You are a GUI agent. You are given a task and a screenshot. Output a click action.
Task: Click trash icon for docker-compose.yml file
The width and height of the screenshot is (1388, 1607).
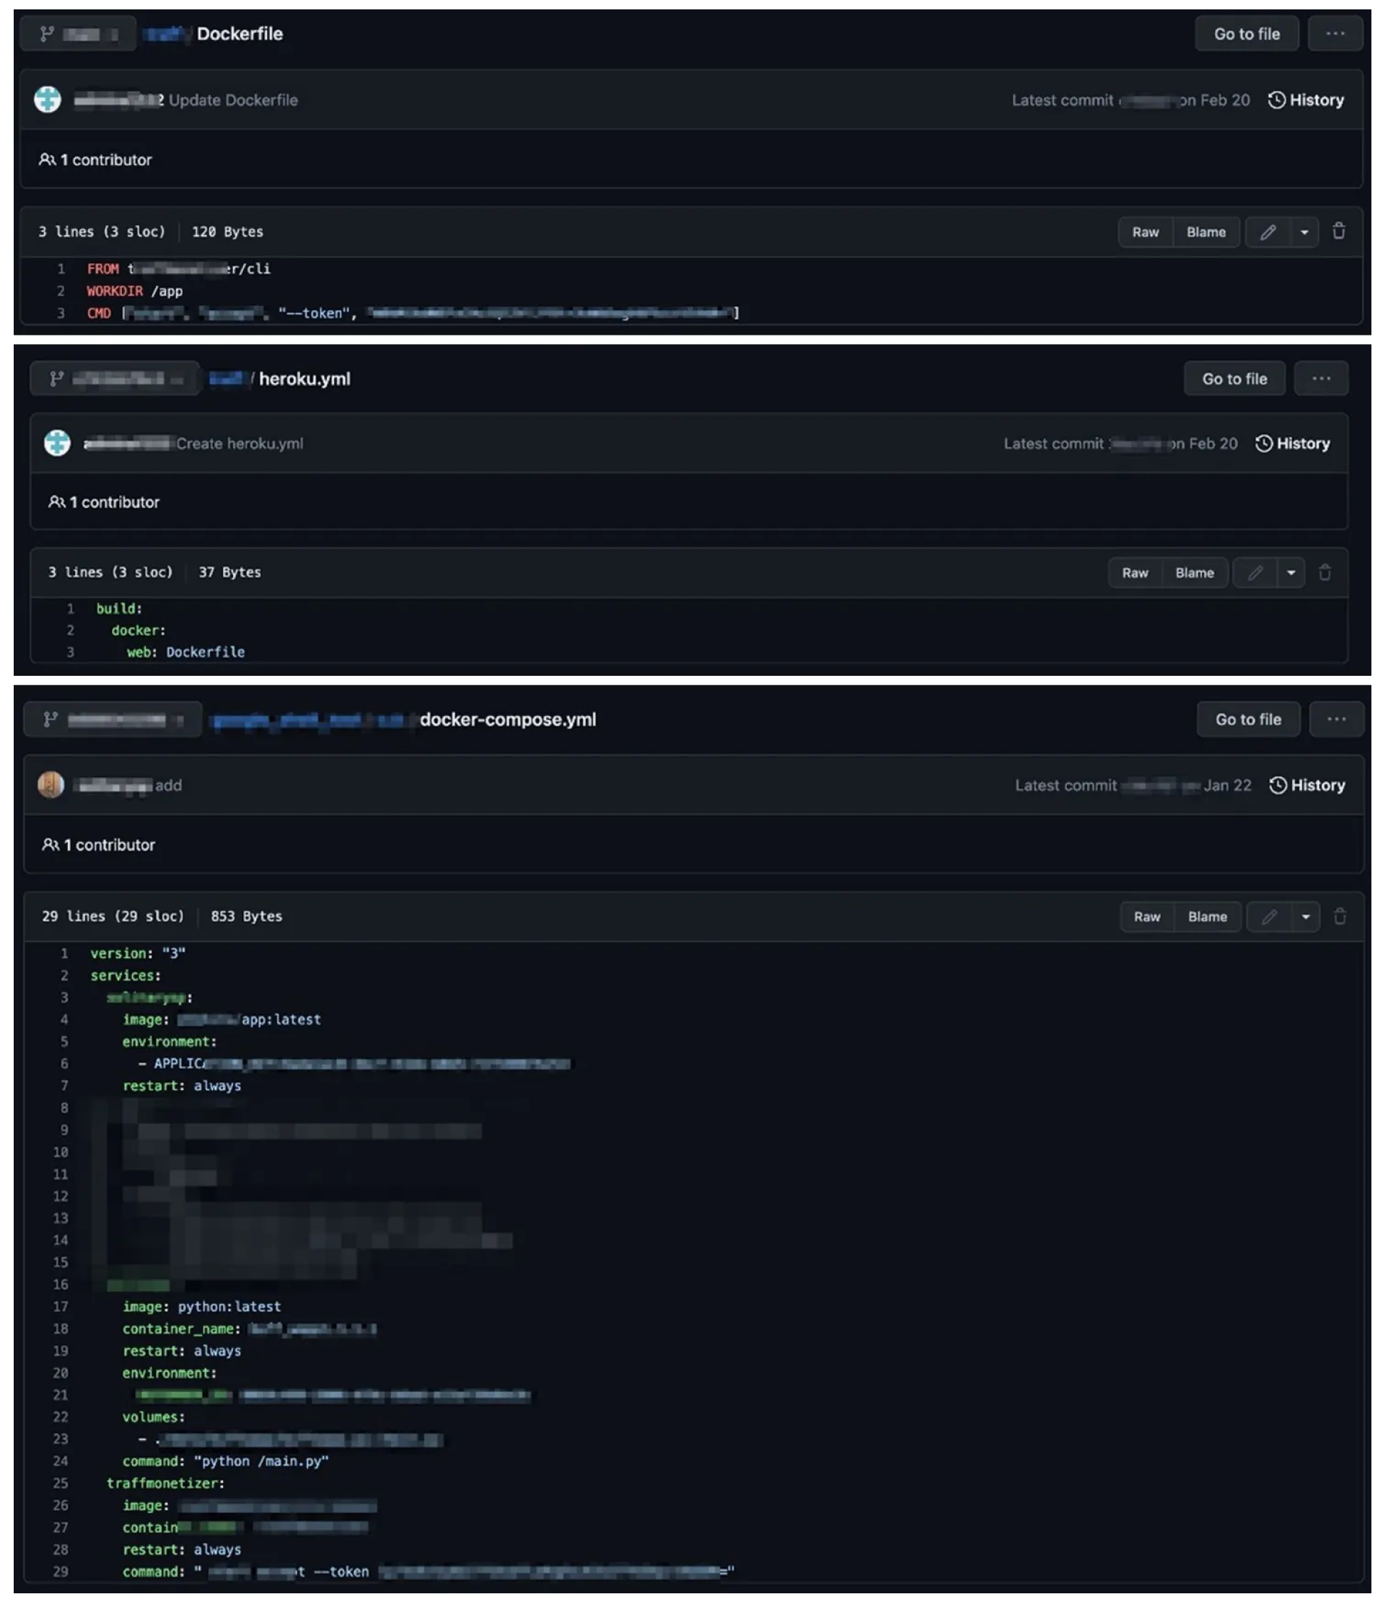point(1339,917)
